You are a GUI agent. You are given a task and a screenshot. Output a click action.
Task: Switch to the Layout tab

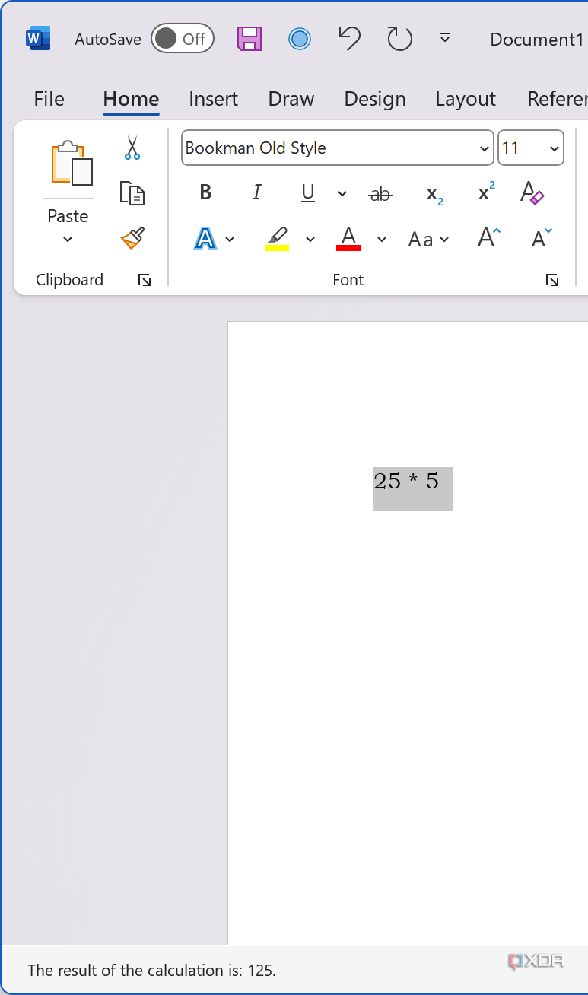[466, 99]
